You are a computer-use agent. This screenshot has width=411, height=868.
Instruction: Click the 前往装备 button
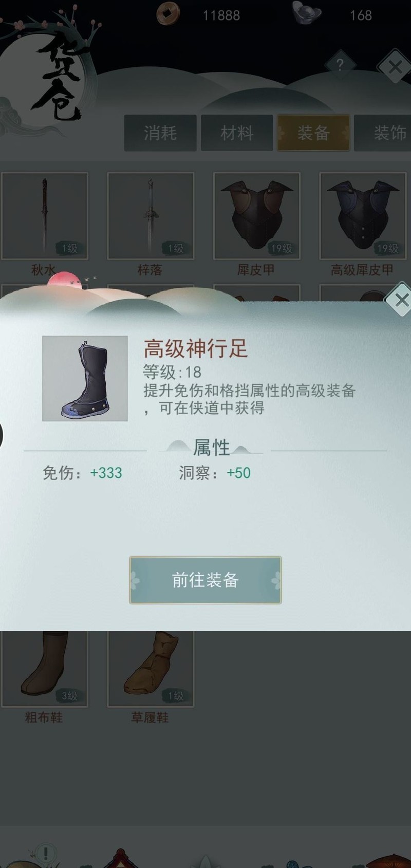206,580
